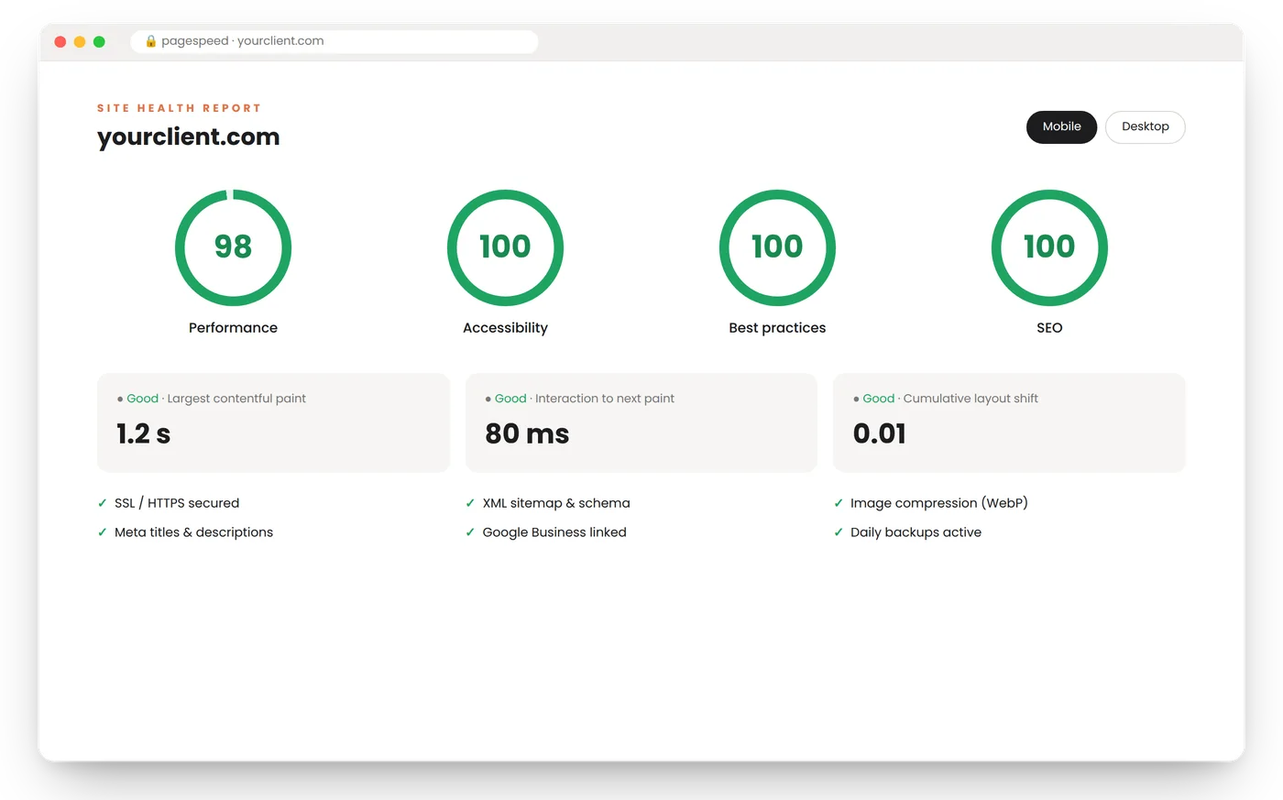Open the Performance score gauge showing 98

tap(233, 247)
